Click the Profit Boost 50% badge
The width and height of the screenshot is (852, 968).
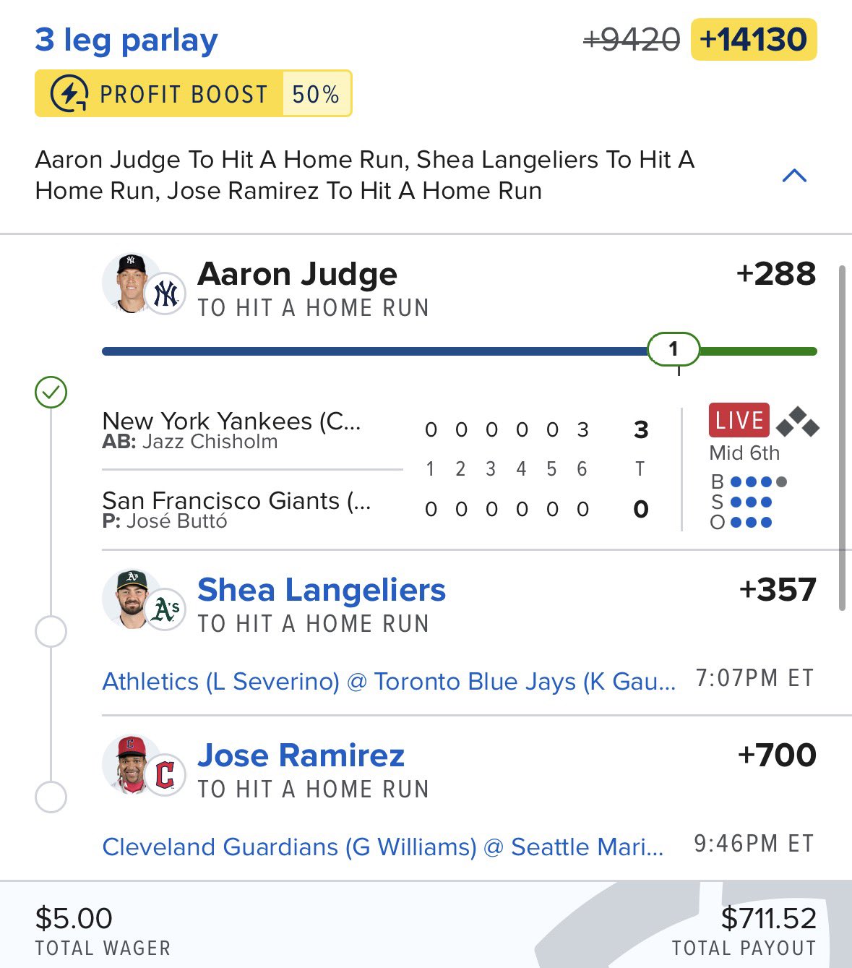click(x=193, y=94)
